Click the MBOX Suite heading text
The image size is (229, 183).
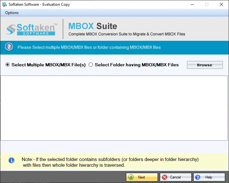coord(93,26)
